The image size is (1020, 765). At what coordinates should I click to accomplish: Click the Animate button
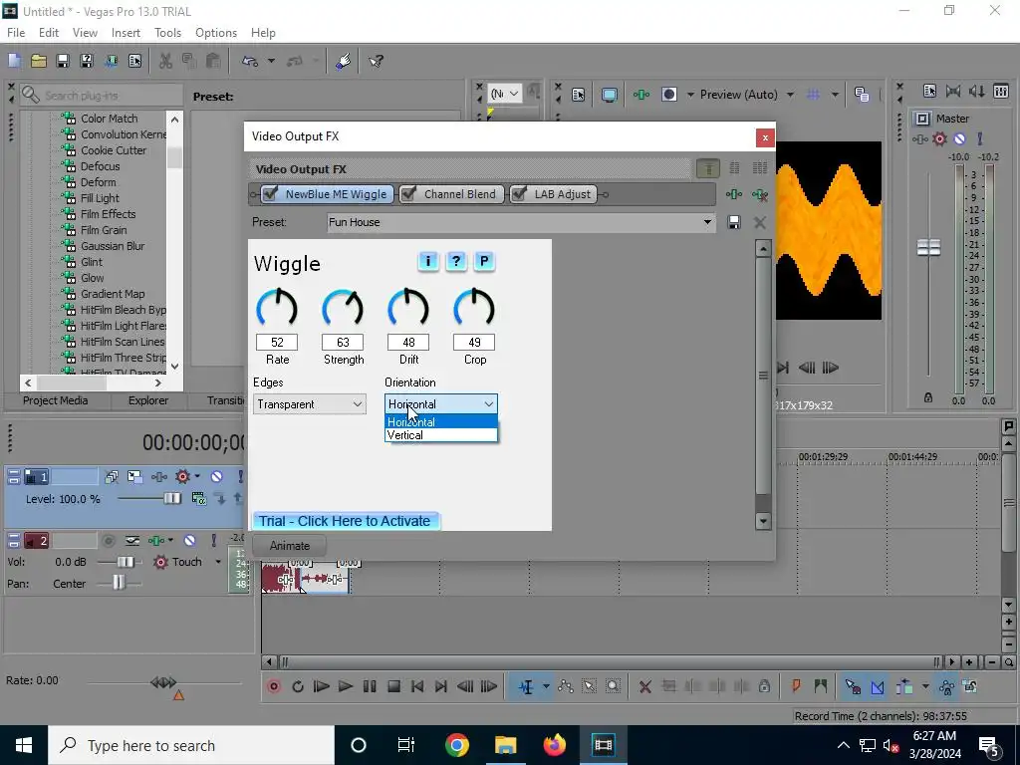coord(290,546)
